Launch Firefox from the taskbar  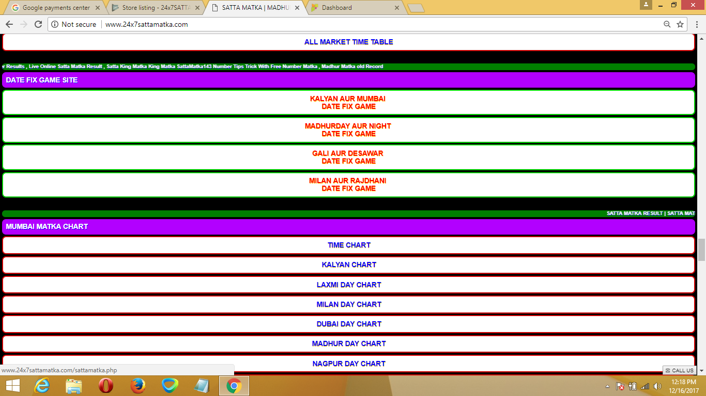click(138, 385)
